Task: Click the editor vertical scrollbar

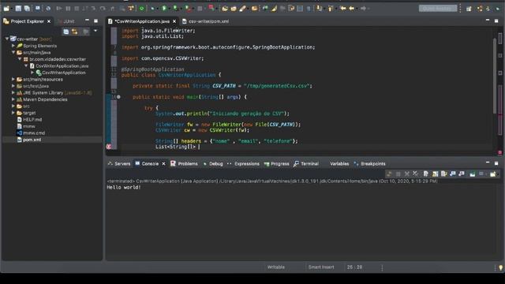Action: tap(495, 76)
